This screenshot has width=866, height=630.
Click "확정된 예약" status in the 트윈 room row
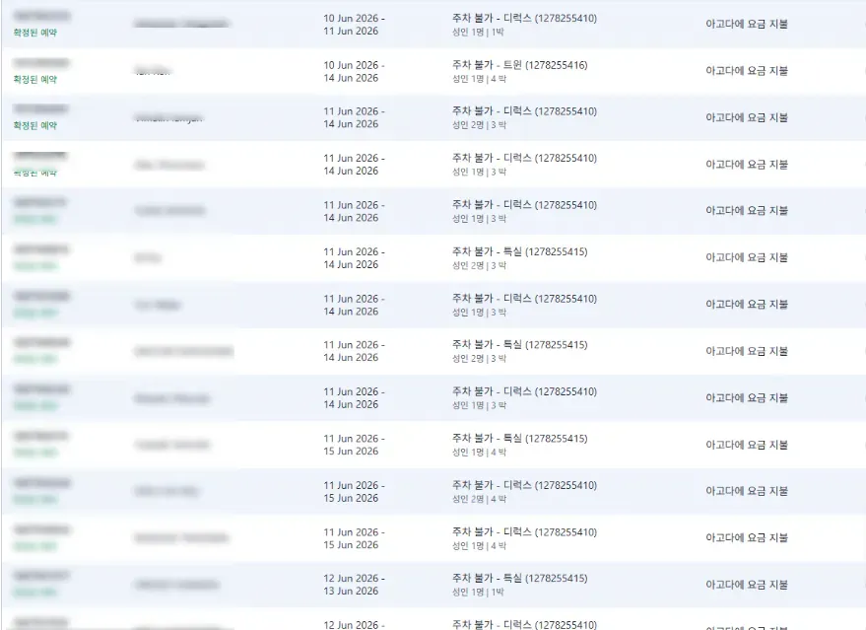(35, 79)
